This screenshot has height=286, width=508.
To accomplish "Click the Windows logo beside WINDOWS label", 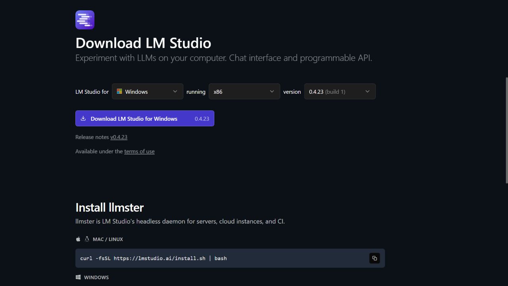I will (x=78, y=277).
